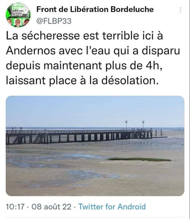Open the attached beach photo
This screenshot has height=219, width=190.
pyautogui.click(x=95, y=146)
